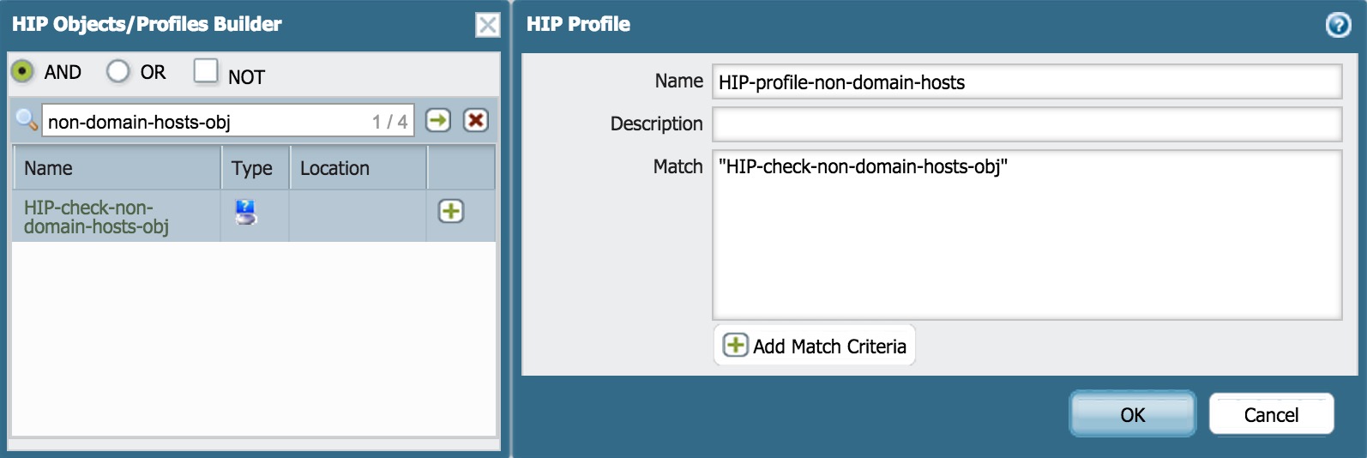The height and width of the screenshot is (458, 1367).
Task: Select HIP-check-non-domain-hosts-obj row entry
Action: click(x=96, y=217)
